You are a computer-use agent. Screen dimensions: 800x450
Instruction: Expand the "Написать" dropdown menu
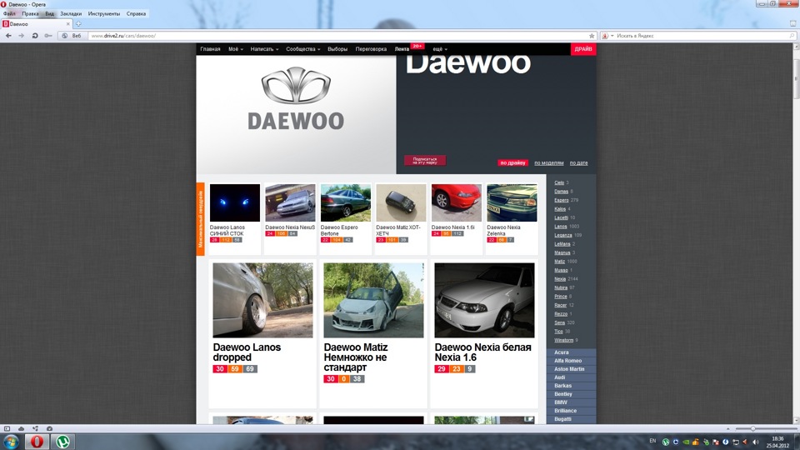pos(264,49)
